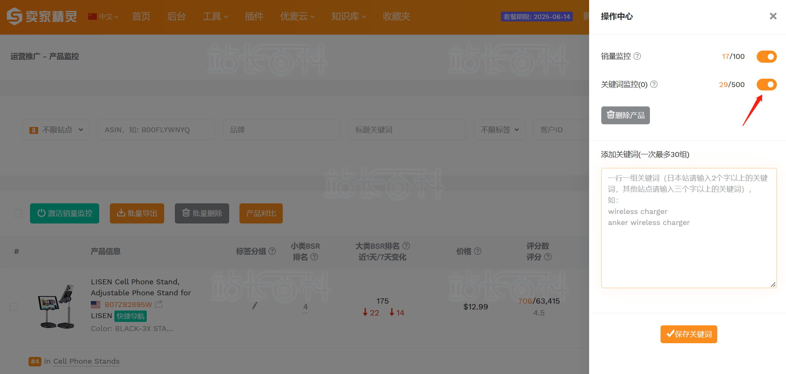This screenshot has height=374, width=786.
Task: Click the 套餐期限 2025-06-14 badge
Action: click(x=536, y=17)
